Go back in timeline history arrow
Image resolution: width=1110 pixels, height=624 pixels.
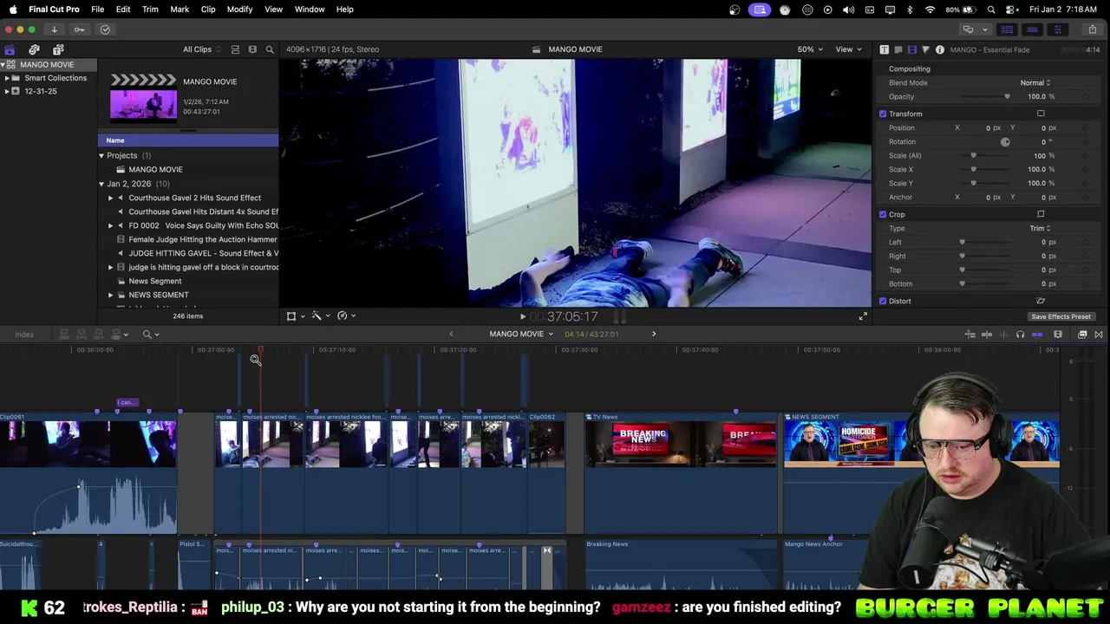coord(451,334)
